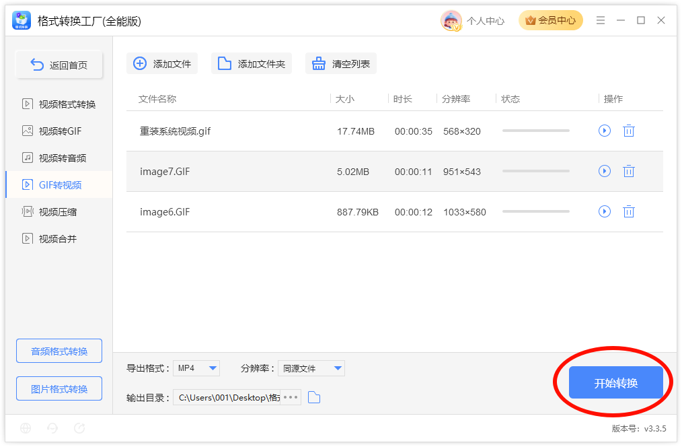Select file name 重装系统视频.gif
Image resolution: width=682 pixels, height=447 pixels.
[x=175, y=131]
